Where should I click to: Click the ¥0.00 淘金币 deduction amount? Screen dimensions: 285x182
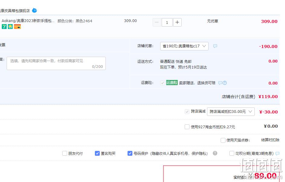pos(271,126)
